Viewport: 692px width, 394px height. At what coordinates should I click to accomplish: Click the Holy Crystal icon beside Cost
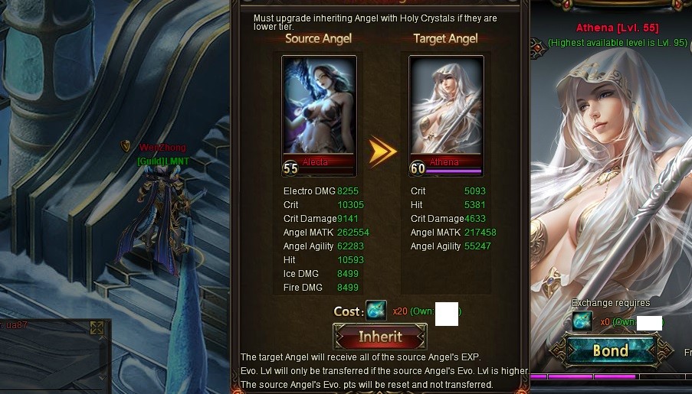pos(376,311)
